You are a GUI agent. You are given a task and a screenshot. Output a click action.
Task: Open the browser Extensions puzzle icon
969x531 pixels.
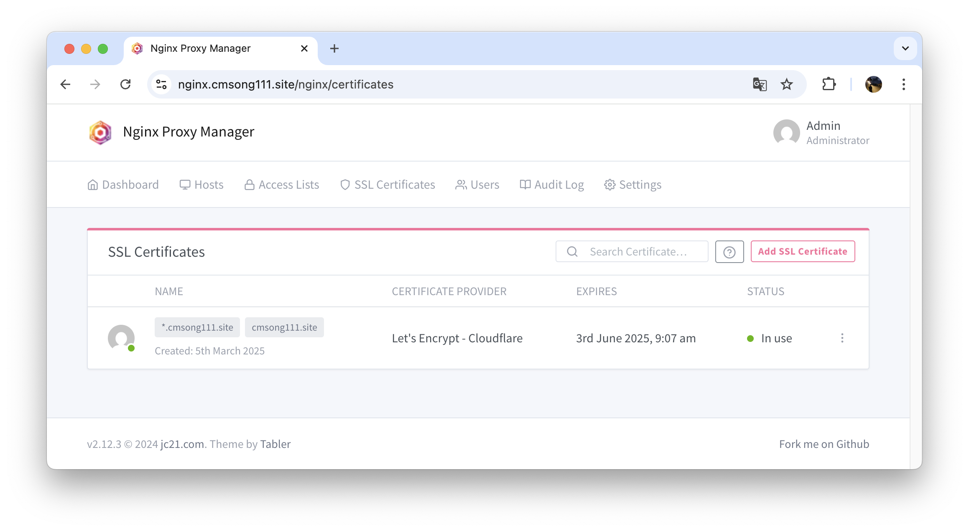(x=829, y=84)
